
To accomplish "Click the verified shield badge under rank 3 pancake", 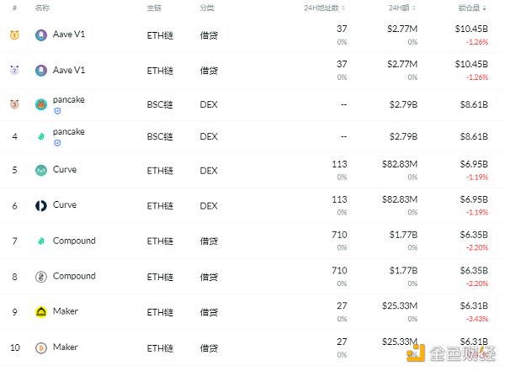I will click(57, 111).
